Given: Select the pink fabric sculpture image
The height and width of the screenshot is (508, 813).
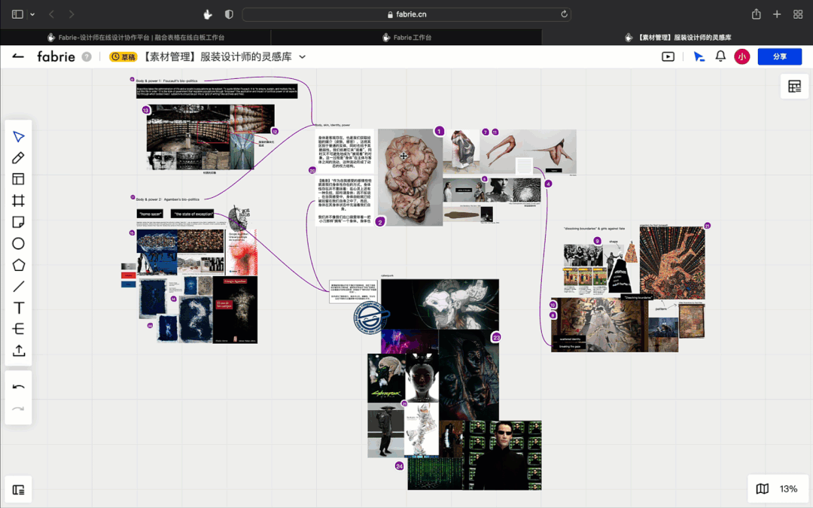Looking at the screenshot, I should [410, 178].
